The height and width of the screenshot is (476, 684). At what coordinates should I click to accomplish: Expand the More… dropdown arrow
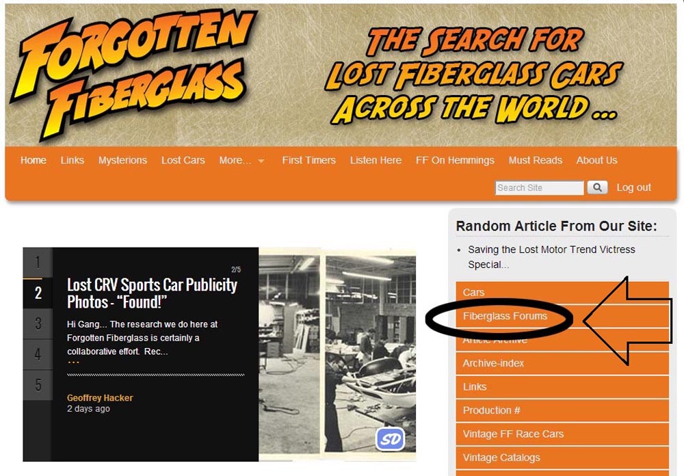(x=261, y=161)
